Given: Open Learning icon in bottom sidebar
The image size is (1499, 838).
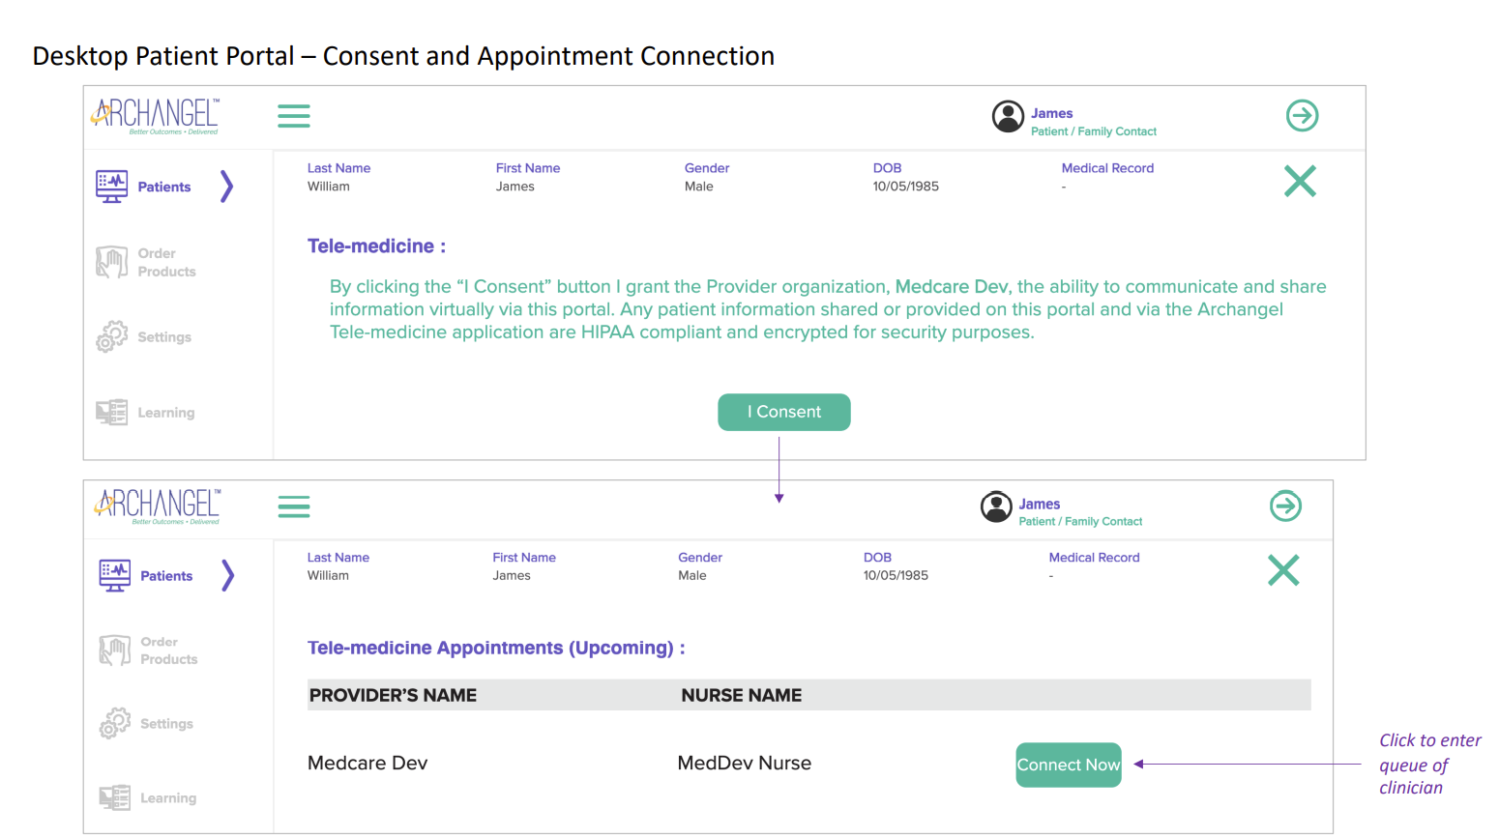Looking at the screenshot, I should click(x=114, y=797).
